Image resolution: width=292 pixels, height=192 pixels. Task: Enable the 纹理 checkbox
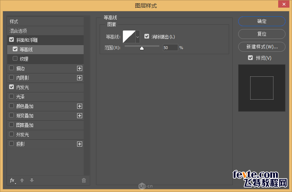pos(15,59)
